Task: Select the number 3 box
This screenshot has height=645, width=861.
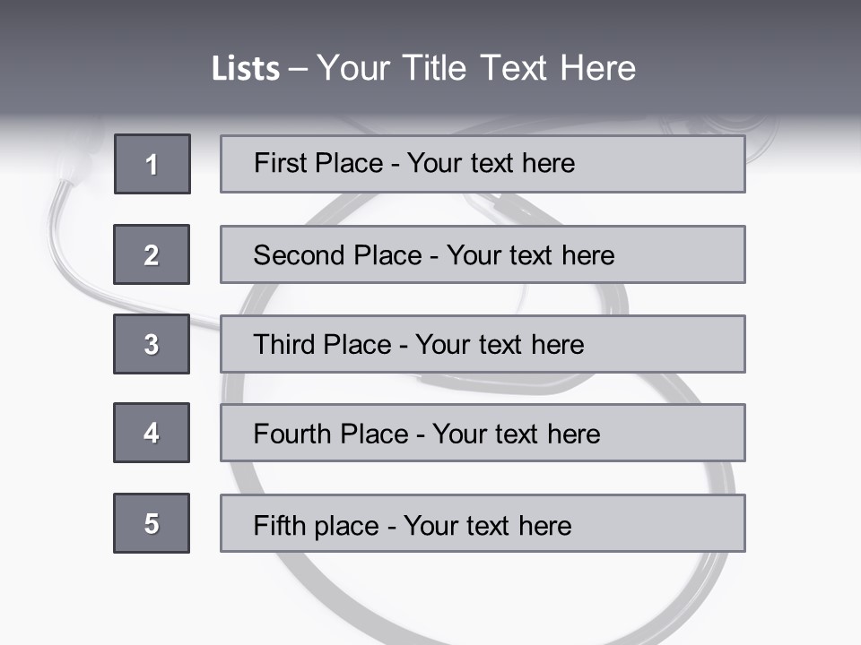Action: click(152, 344)
